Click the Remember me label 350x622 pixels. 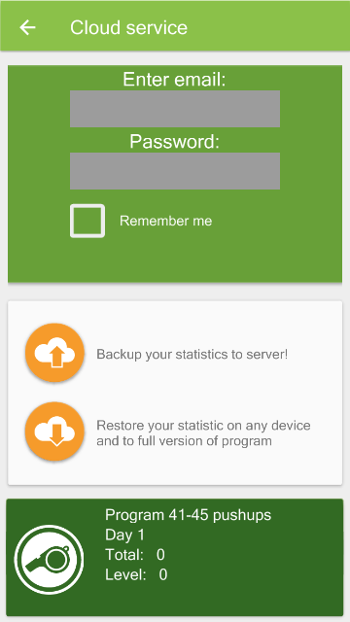(166, 221)
